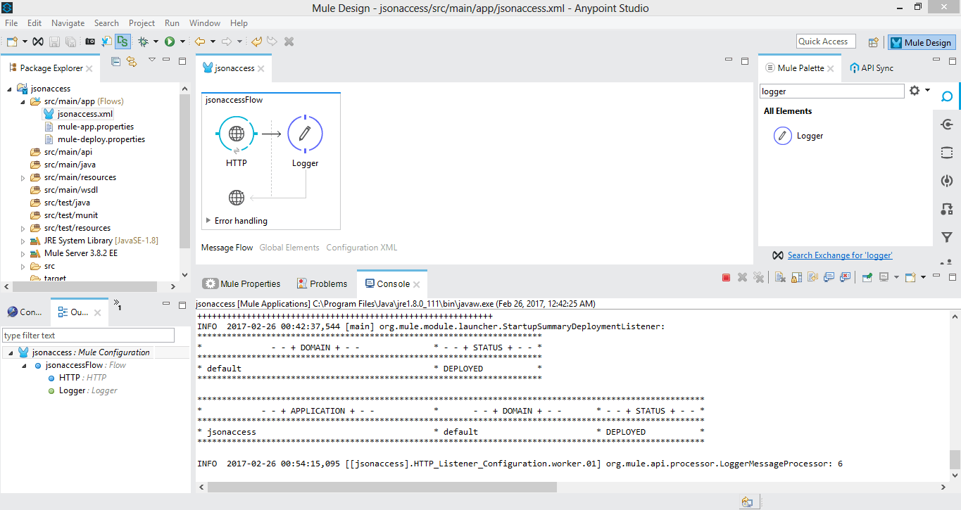Open the Edit menu
This screenshot has height=510, width=961.
click(34, 23)
